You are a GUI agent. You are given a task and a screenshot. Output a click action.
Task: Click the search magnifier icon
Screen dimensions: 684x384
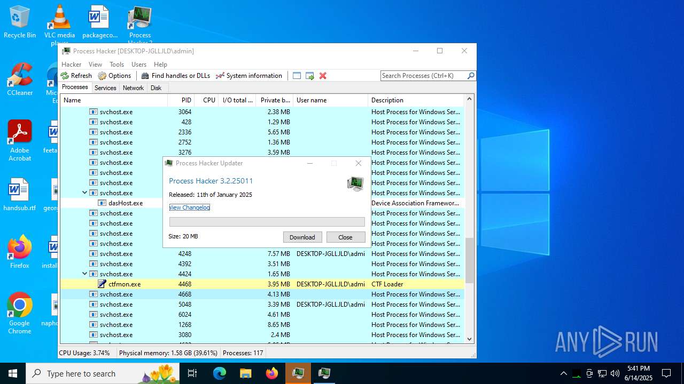click(471, 76)
